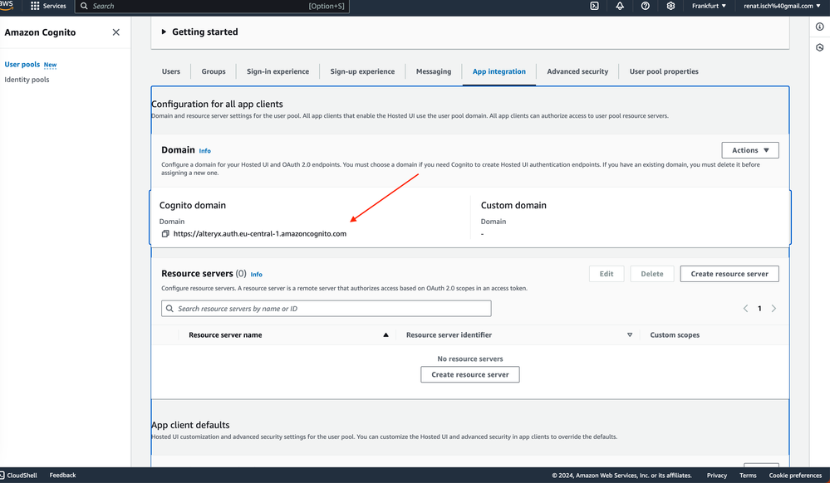Click the Edit resource server button
The height and width of the screenshot is (483, 830).
607,274
